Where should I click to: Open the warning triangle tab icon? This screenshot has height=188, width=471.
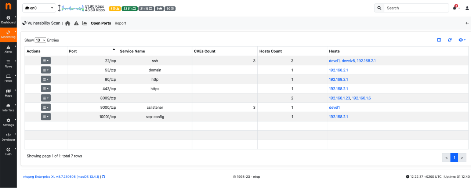click(76, 23)
